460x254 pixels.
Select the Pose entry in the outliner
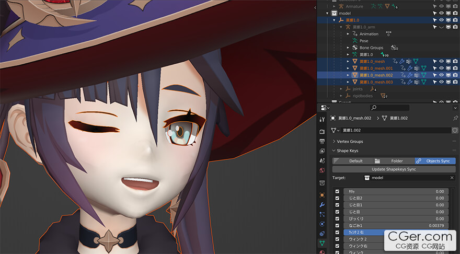tap(364, 41)
